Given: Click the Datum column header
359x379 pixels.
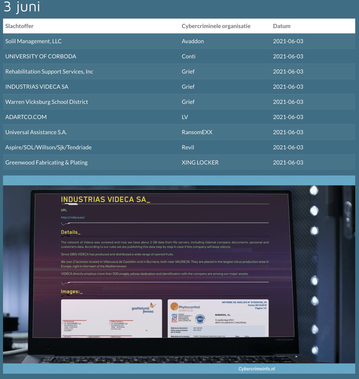Looking at the screenshot, I should [x=282, y=26].
